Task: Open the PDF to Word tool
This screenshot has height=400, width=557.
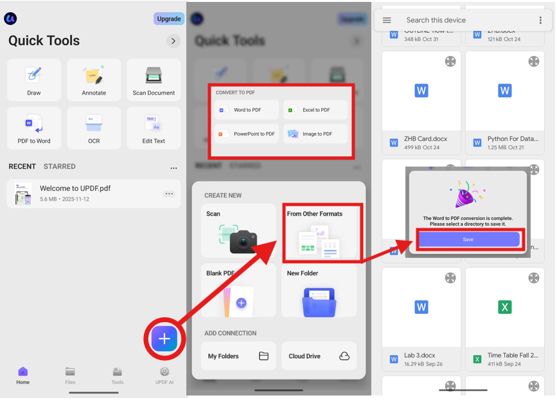Action: (x=34, y=128)
